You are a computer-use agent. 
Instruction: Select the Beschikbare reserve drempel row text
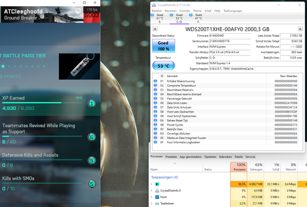point(184,95)
